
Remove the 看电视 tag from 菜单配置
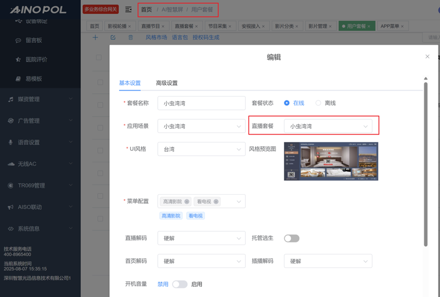pyautogui.click(x=216, y=202)
